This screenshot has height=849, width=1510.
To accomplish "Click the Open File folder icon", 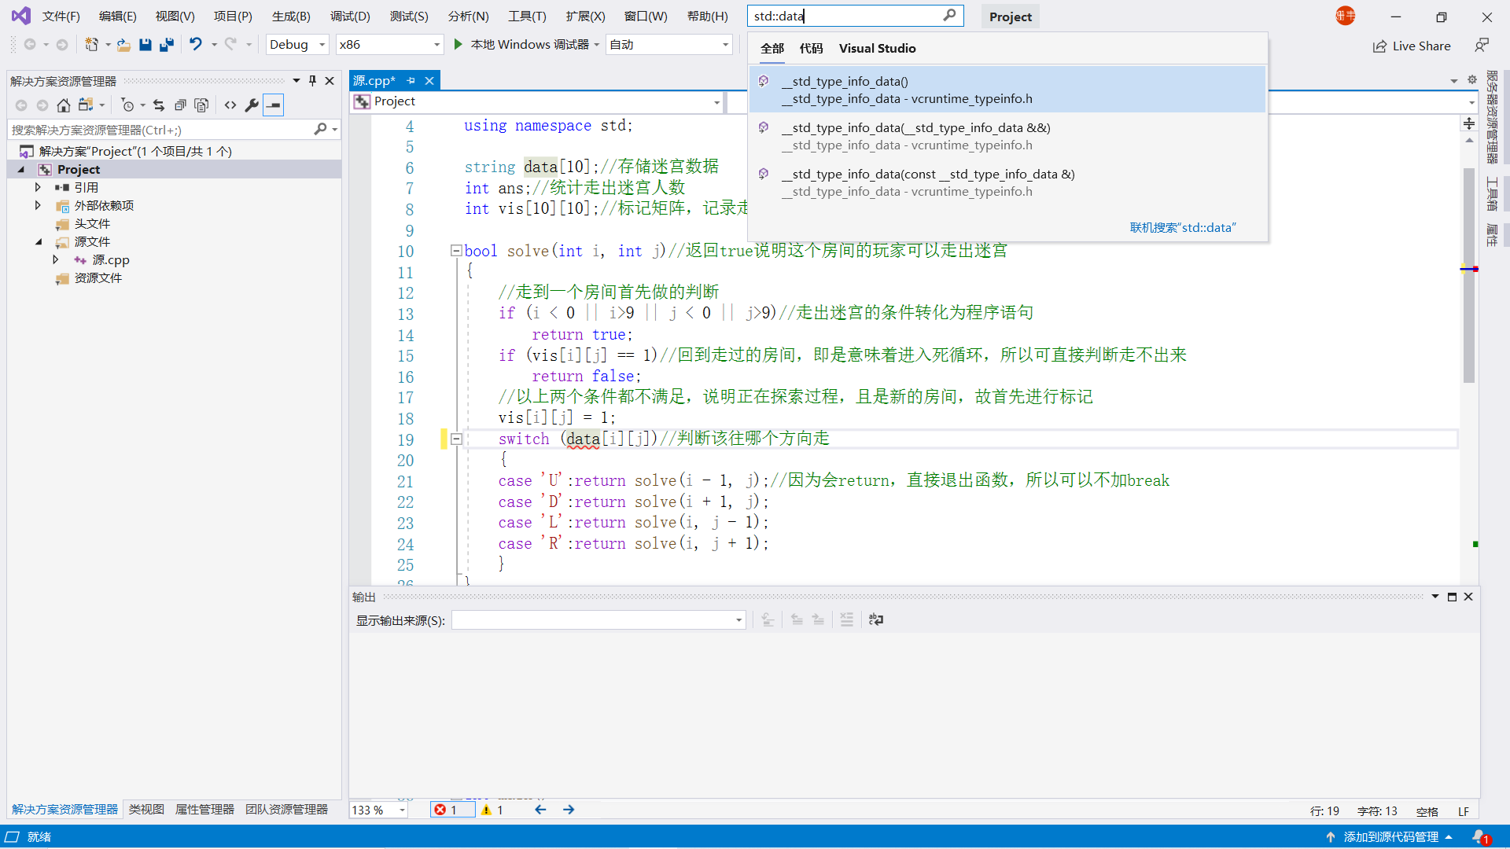I will (x=123, y=45).
